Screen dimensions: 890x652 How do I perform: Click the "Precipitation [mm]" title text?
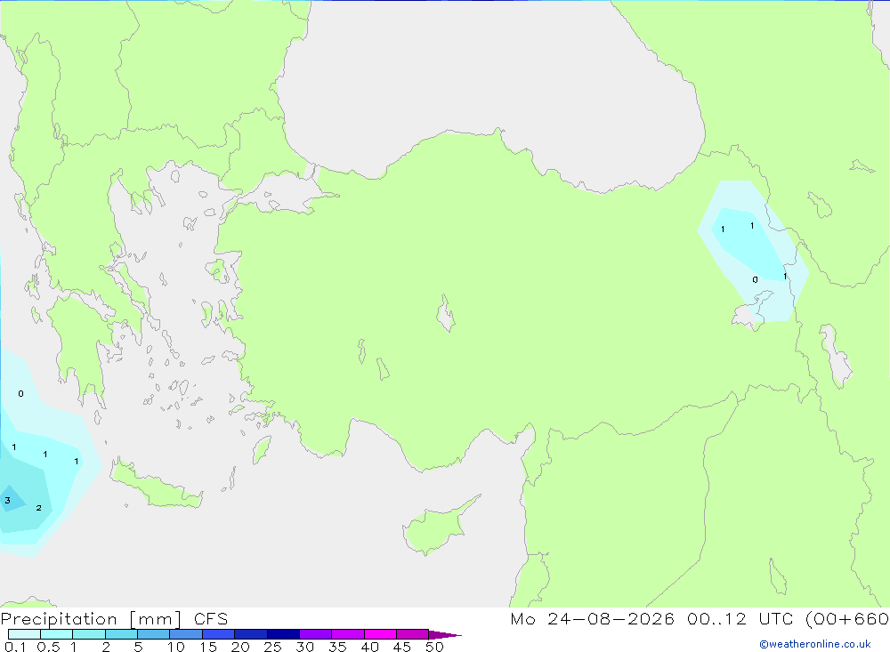coord(91,619)
